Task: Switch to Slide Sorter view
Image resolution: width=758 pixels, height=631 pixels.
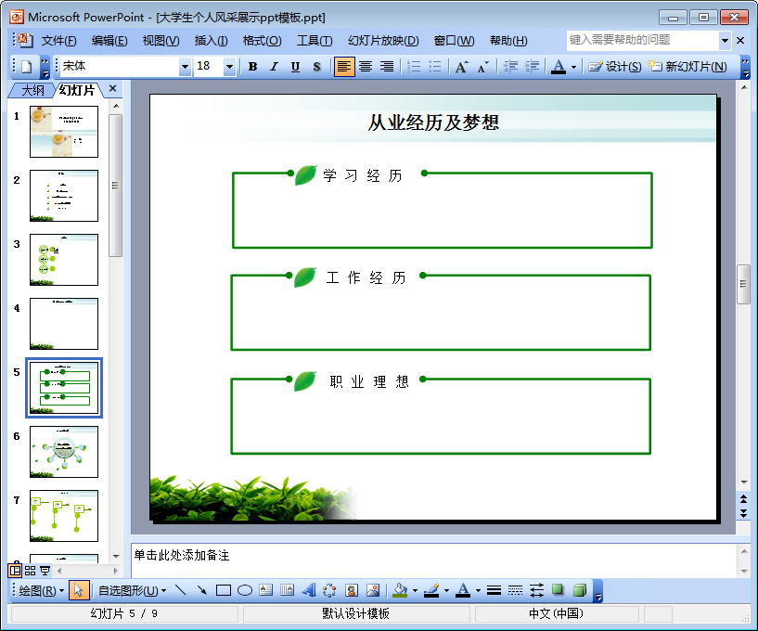Action: pos(30,571)
